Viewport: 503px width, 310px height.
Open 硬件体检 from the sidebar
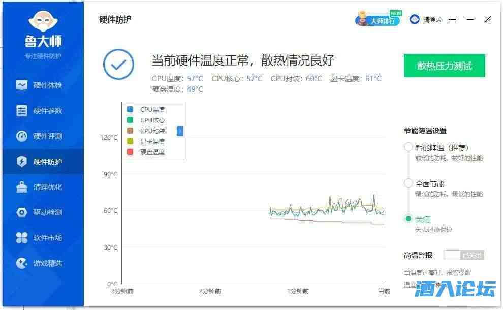pos(43,85)
